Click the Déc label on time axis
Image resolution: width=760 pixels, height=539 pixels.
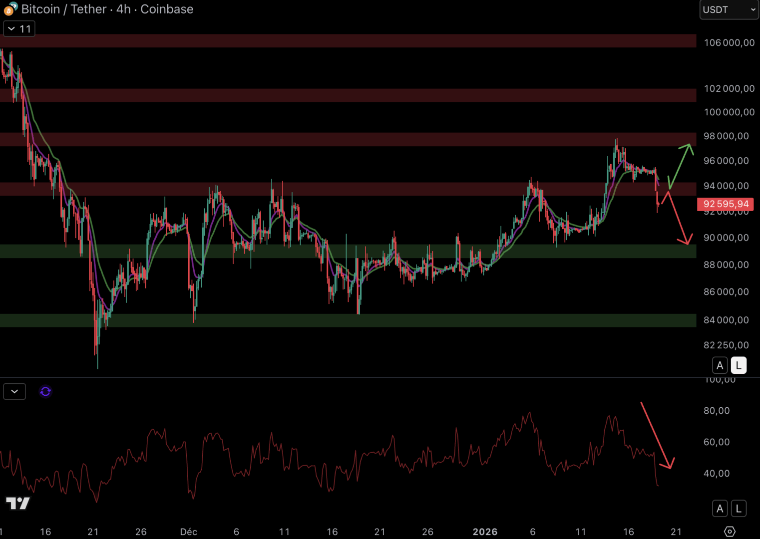189,532
